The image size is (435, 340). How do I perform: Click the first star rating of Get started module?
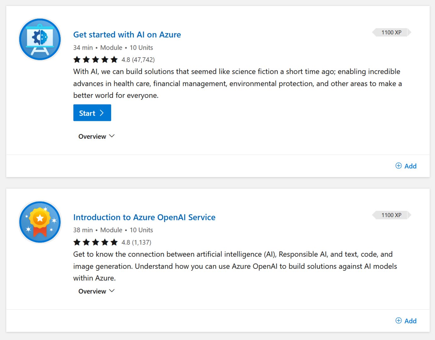tap(77, 59)
